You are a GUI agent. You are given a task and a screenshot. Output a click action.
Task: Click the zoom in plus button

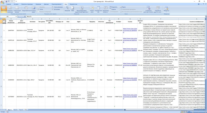tap(206, 112)
